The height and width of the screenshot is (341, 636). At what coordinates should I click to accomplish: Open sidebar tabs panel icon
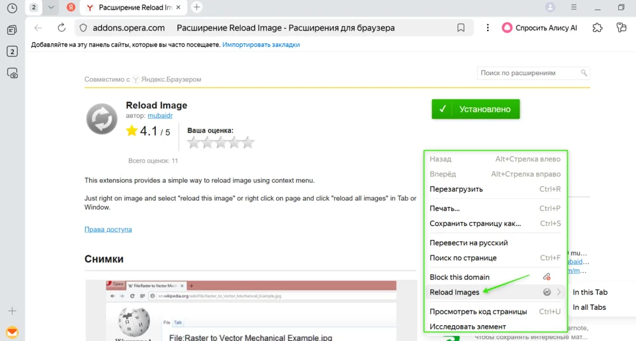click(12, 30)
